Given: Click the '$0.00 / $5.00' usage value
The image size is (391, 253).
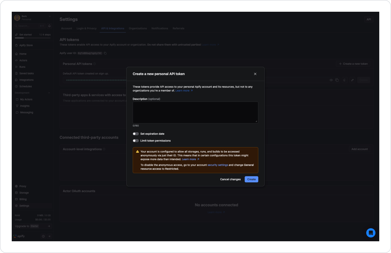Looking at the screenshot, I should (x=43, y=220).
